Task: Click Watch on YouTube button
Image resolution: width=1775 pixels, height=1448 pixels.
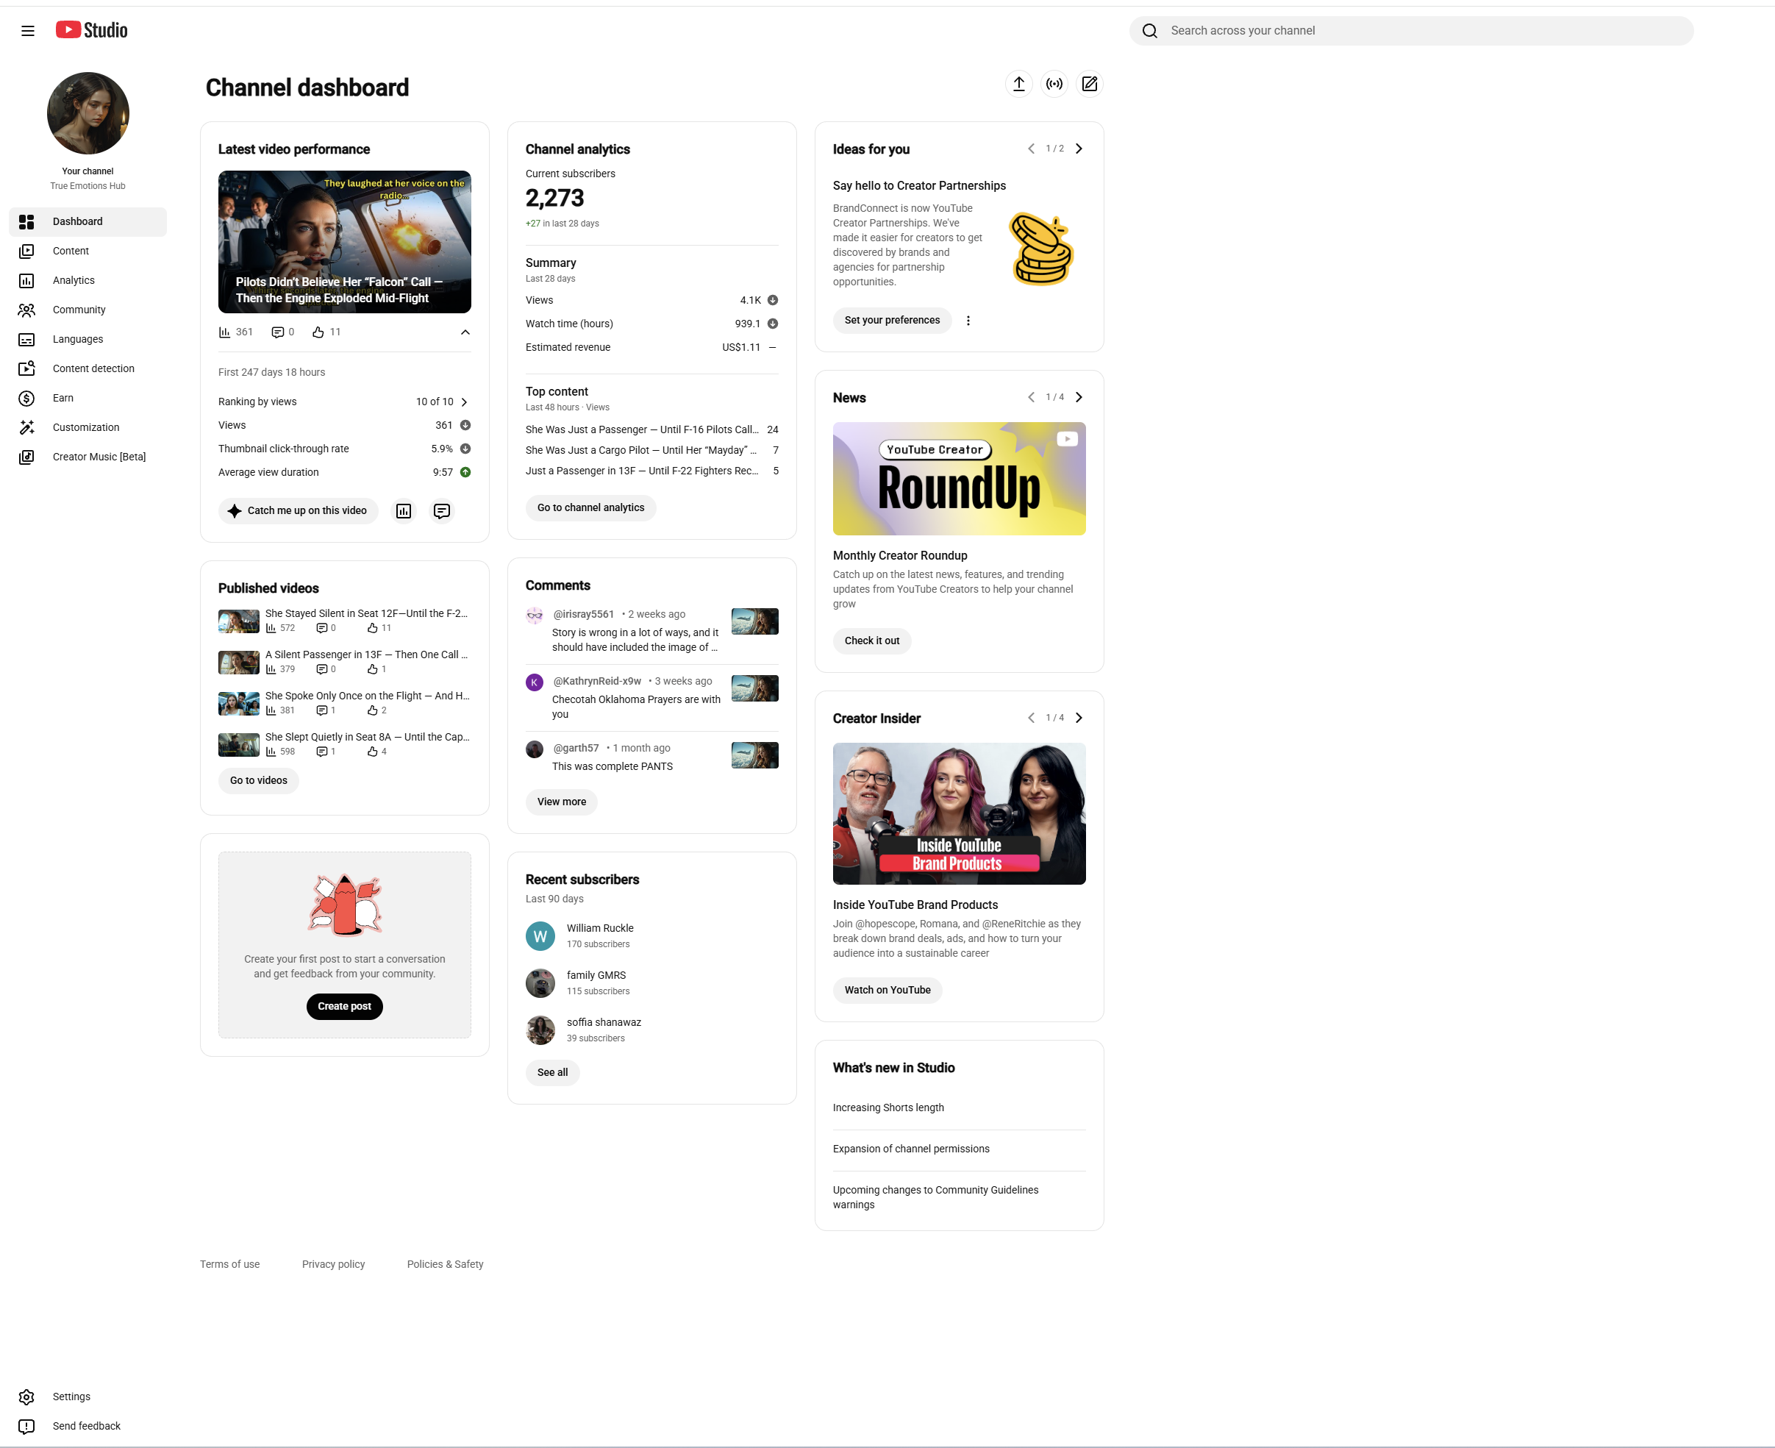Action: coord(888,990)
